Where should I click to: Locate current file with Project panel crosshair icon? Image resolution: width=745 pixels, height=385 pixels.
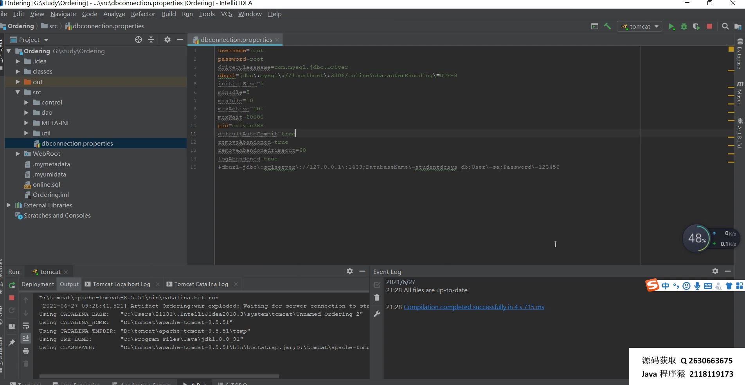coord(139,40)
